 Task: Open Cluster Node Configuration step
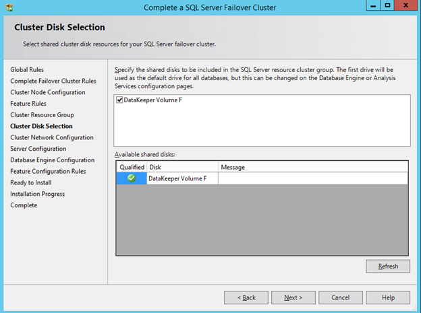[47, 92]
